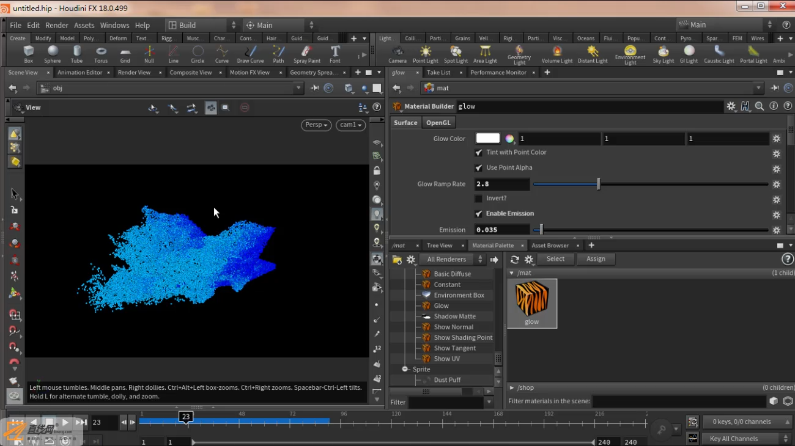
Task: Add a Spot Light
Action: [456, 54]
